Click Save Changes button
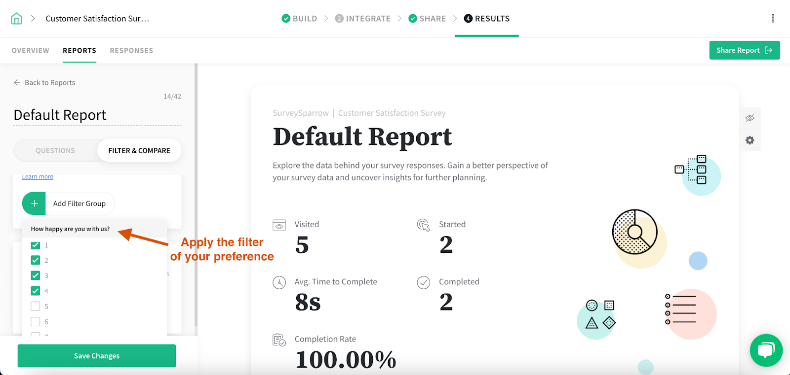This screenshot has height=375, width=790. click(x=97, y=356)
